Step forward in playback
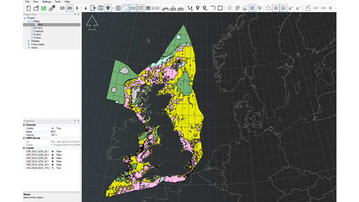Screen dimensions: 359x202 [323, 8]
